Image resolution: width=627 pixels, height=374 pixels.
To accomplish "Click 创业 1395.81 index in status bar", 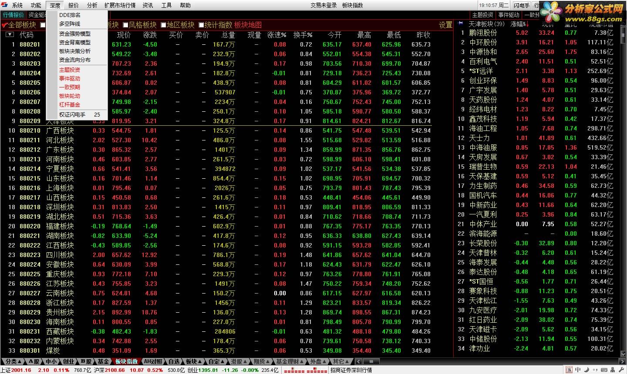I will click(202, 370).
